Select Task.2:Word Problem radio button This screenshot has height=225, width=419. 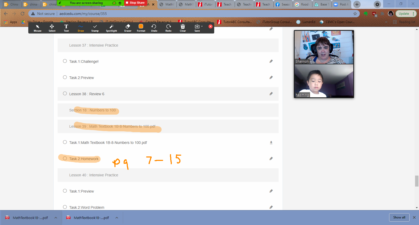pyautogui.click(x=65, y=207)
